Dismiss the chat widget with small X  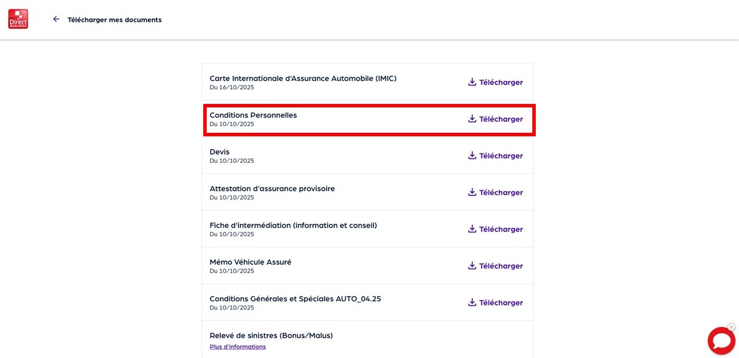click(x=731, y=327)
